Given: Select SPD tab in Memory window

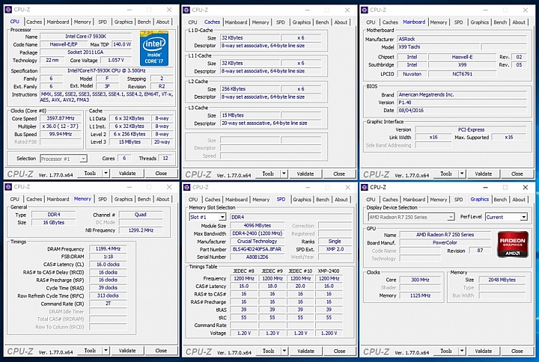Looking at the screenshot, I should [x=103, y=199].
